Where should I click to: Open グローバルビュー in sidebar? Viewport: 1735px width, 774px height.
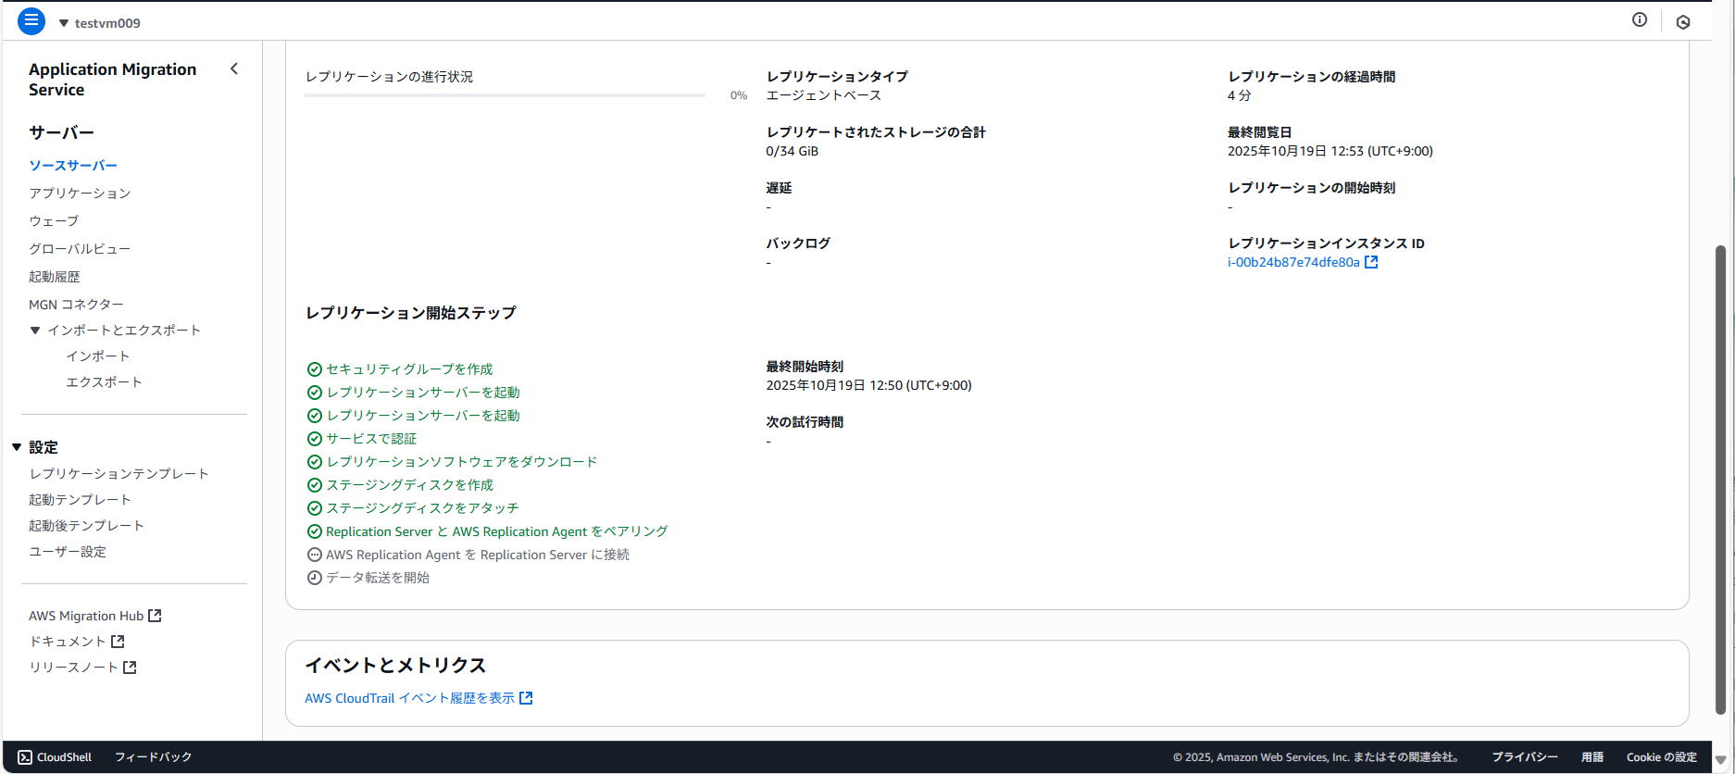pos(80,249)
